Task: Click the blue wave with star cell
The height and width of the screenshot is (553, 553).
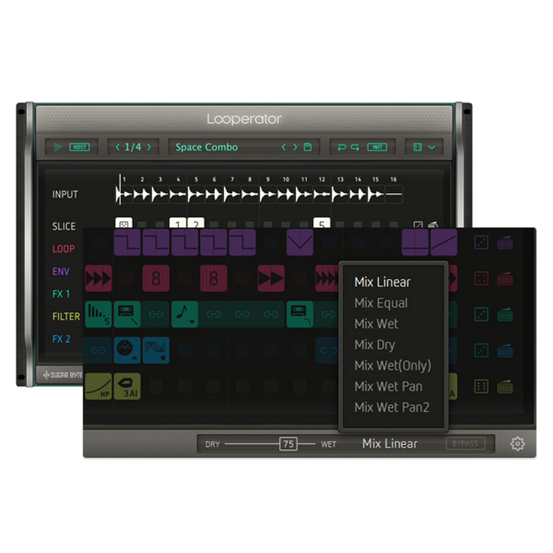Action: (x=156, y=350)
